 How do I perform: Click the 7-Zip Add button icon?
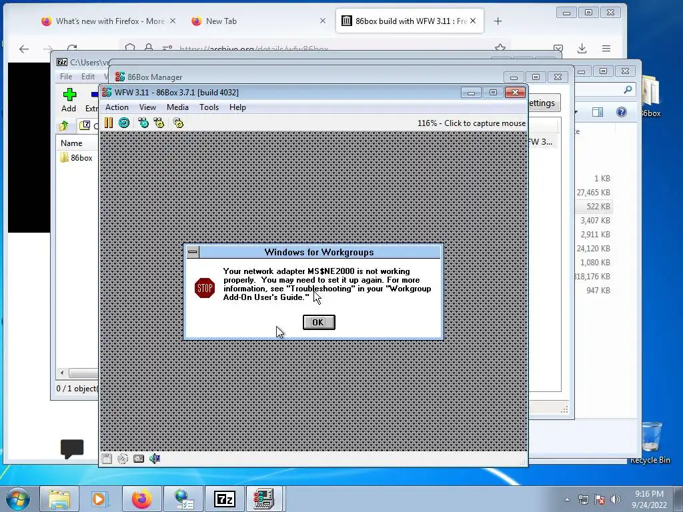(x=69, y=95)
